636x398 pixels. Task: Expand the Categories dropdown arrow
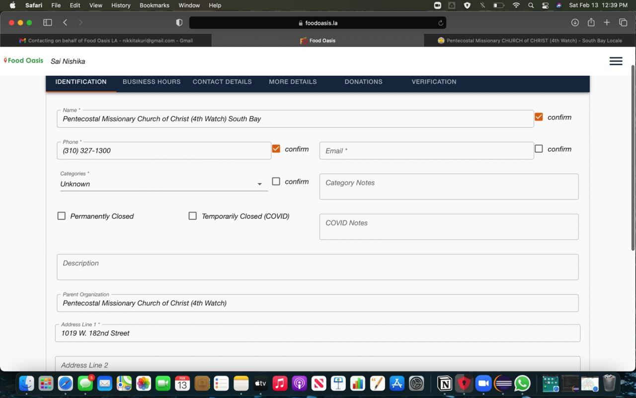coord(259,184)
